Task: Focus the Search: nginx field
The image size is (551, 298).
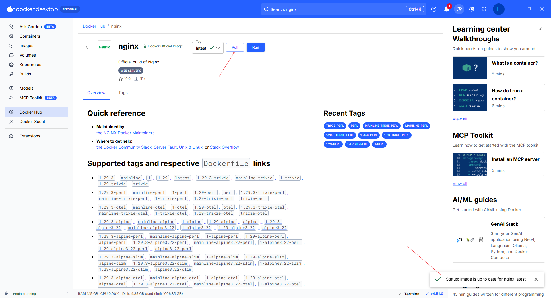Action: pos(344,9)
